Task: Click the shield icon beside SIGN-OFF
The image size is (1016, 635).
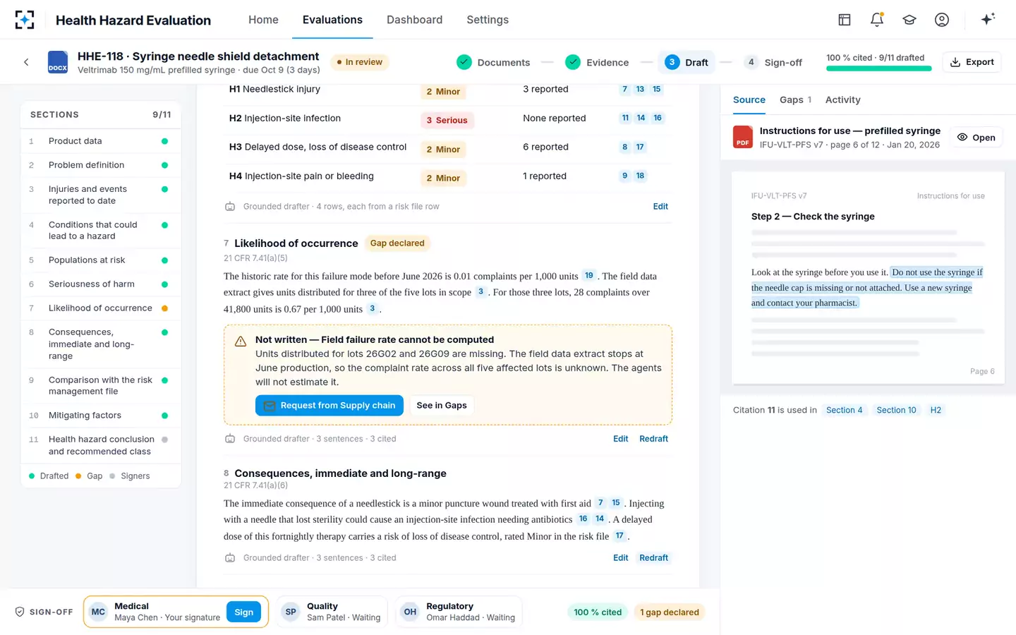Action: (20, 612)
